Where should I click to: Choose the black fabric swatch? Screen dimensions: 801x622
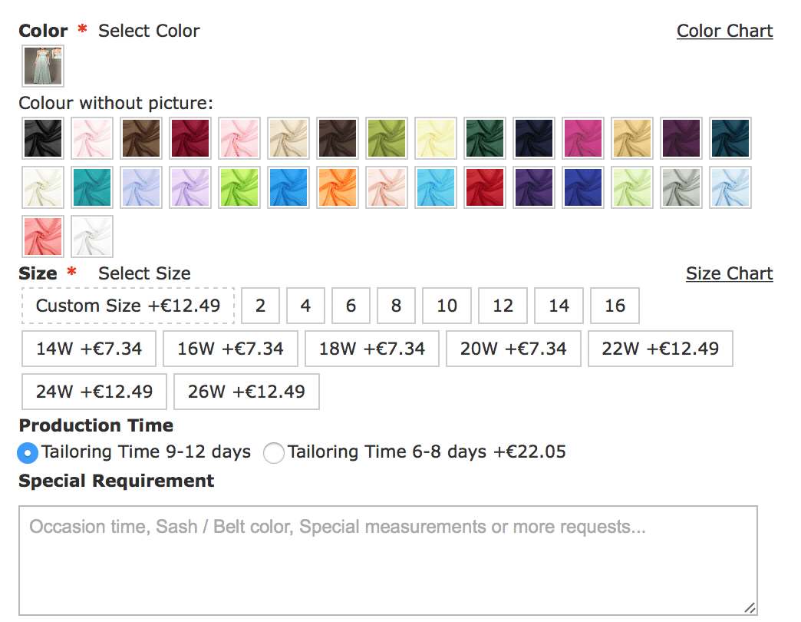pos(43,138)
